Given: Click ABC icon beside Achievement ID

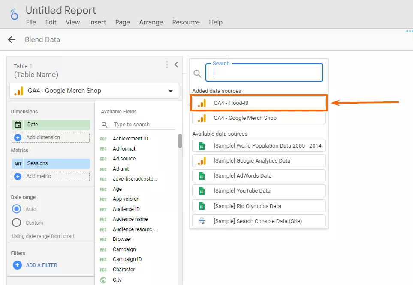Looking at the screenshot, I should tap(103, 139).
